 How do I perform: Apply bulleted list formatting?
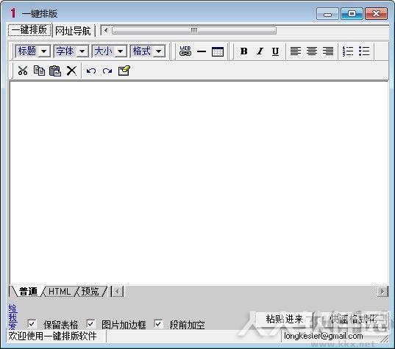pyautogui.click(x=364, y=51)
